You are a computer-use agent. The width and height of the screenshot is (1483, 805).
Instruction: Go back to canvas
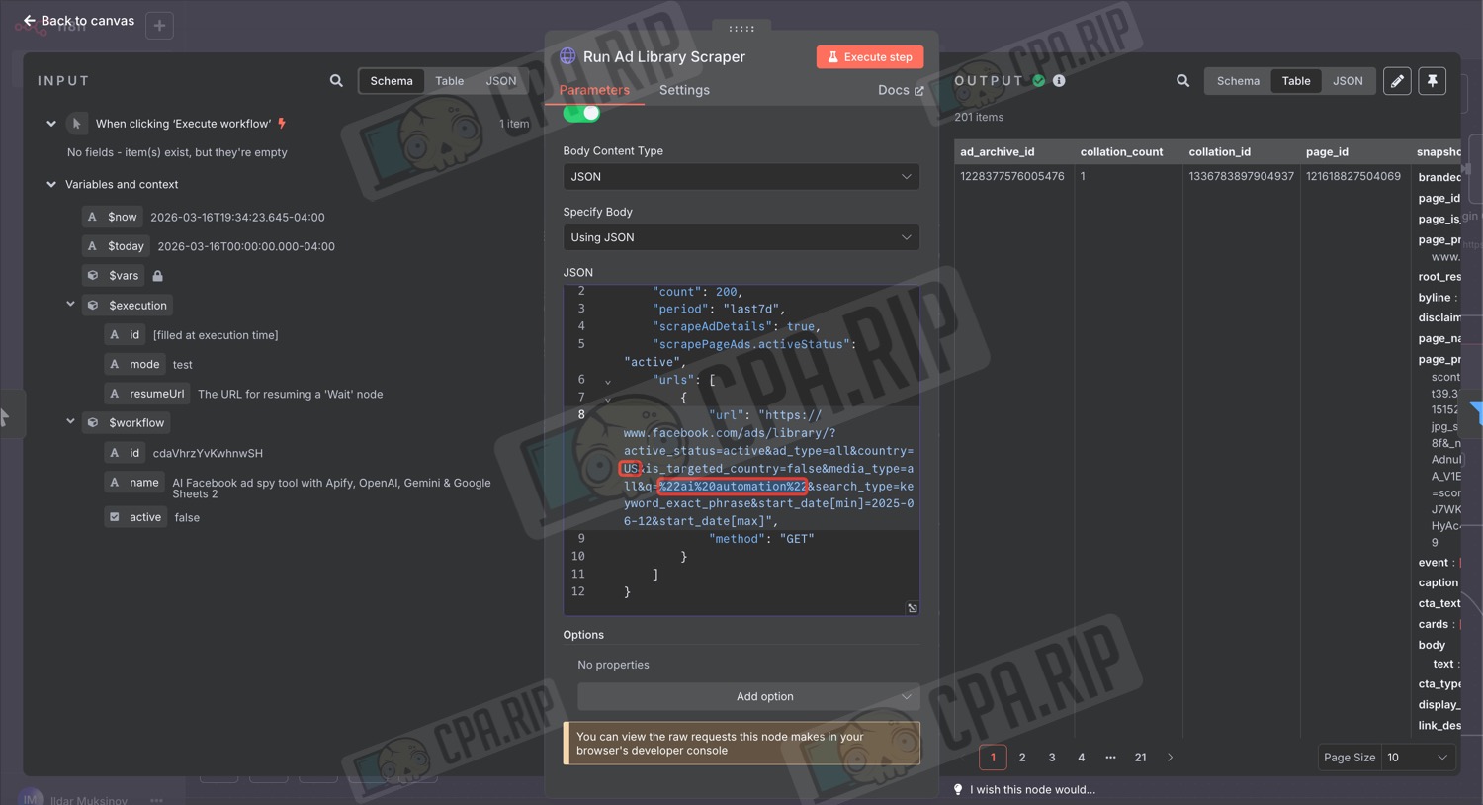click(x=78, y=20)
